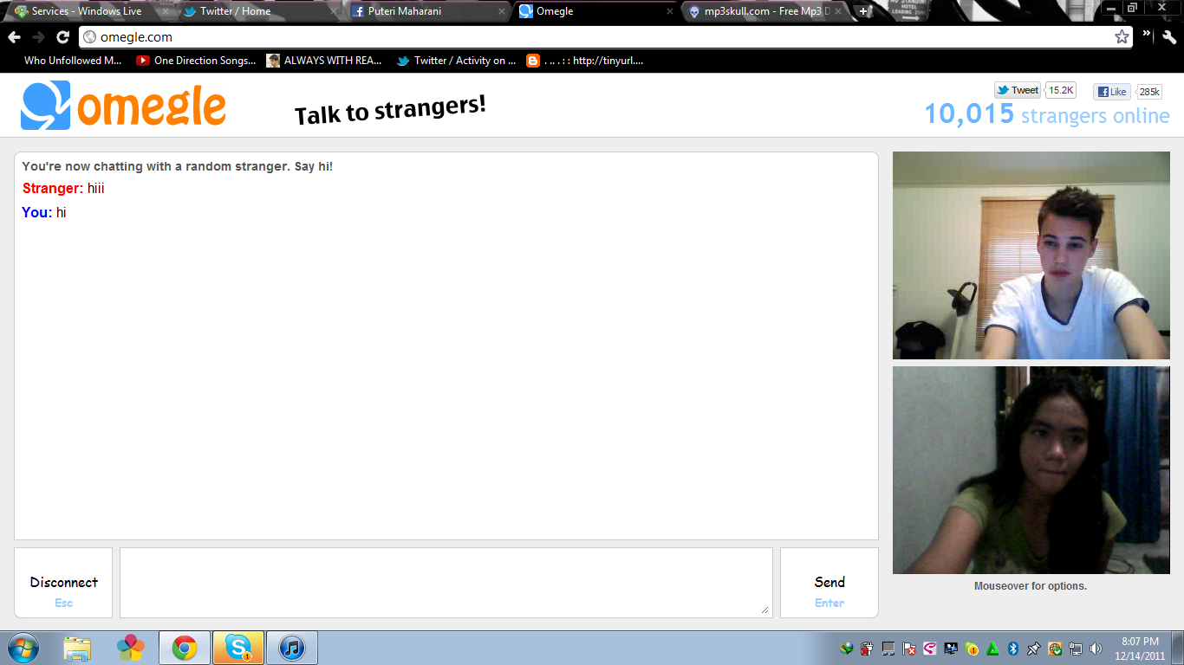
Task: Share via the Tweet button
Action: [1018, 90]
